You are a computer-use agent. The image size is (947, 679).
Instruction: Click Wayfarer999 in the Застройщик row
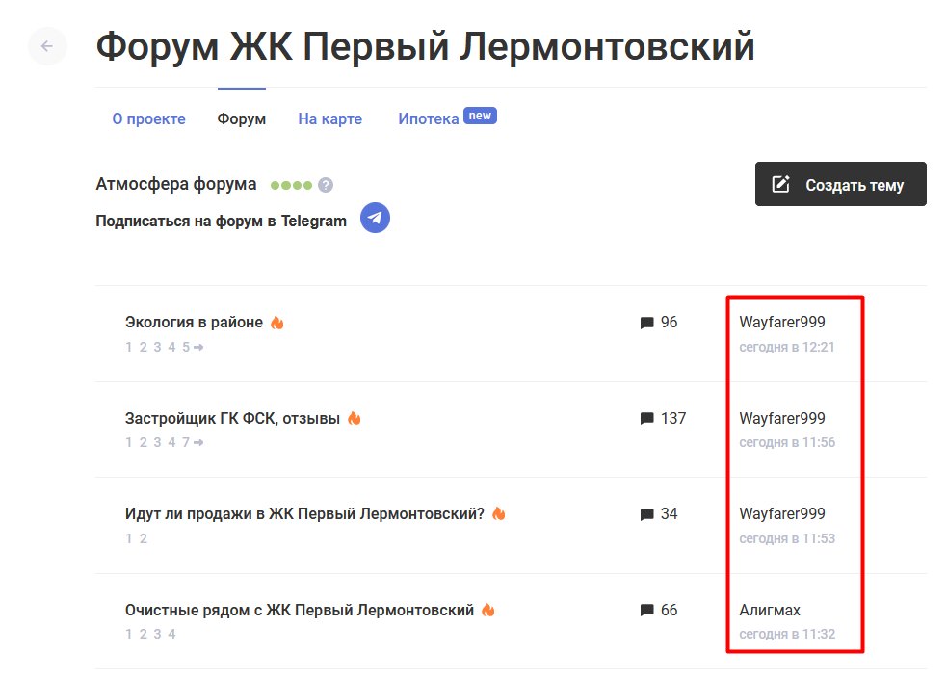point(782,418)
